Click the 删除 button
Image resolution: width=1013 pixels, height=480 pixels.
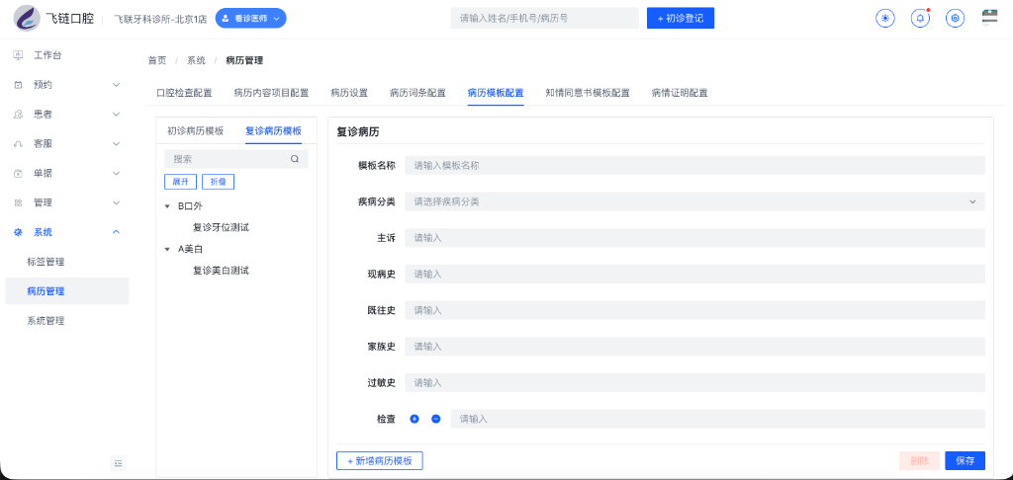click(x=919, y=460)
